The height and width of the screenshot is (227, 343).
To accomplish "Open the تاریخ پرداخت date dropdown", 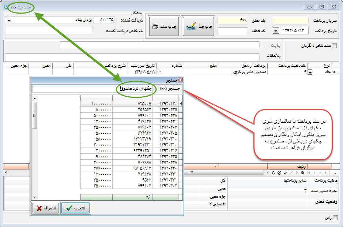I will point(276,31).
